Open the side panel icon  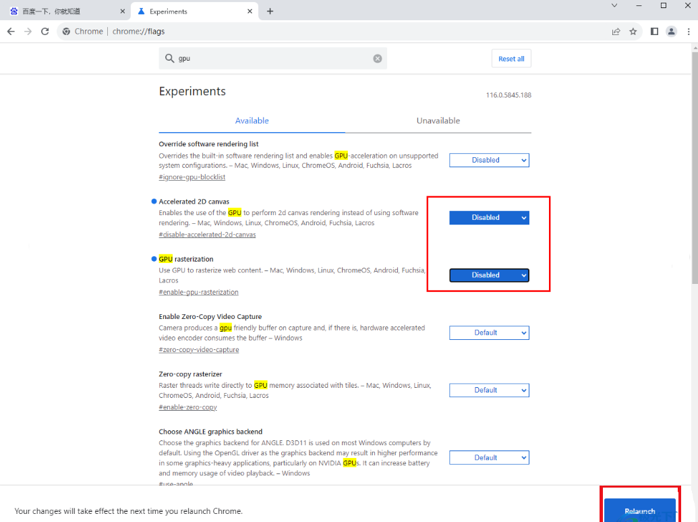(654, 32)
